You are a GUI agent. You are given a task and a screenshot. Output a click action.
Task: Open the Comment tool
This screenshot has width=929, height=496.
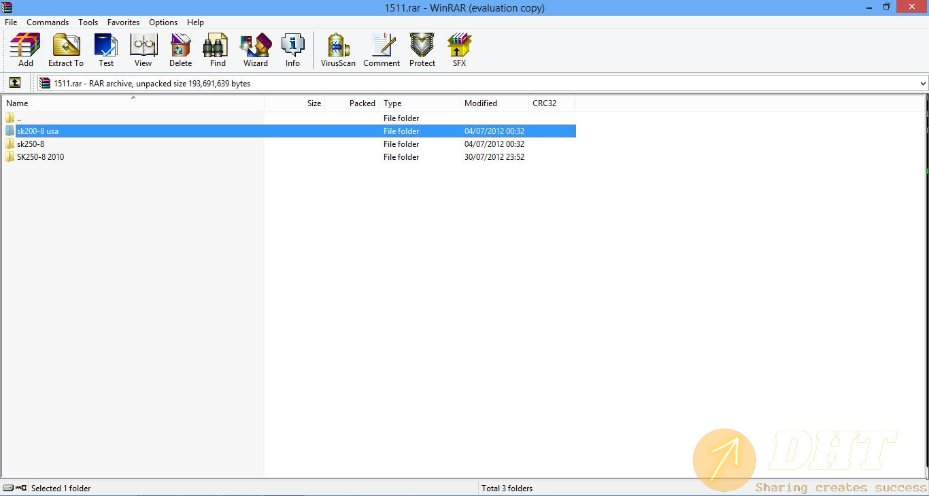coord(382,50)
